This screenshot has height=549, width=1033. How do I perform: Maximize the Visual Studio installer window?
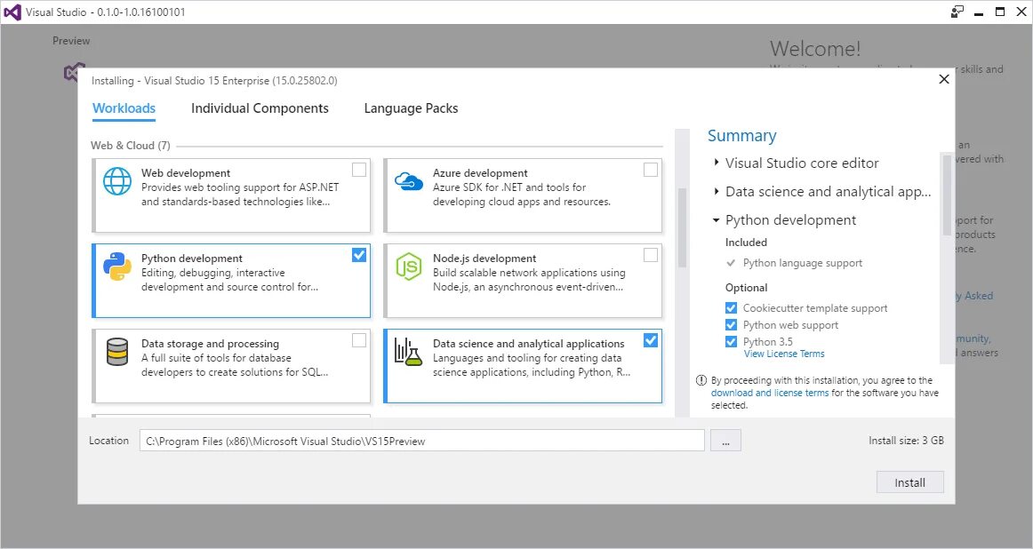coord(1000,12)
